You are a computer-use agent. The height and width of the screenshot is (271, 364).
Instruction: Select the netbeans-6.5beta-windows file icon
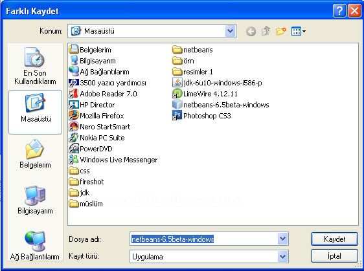tap(177, 105)
